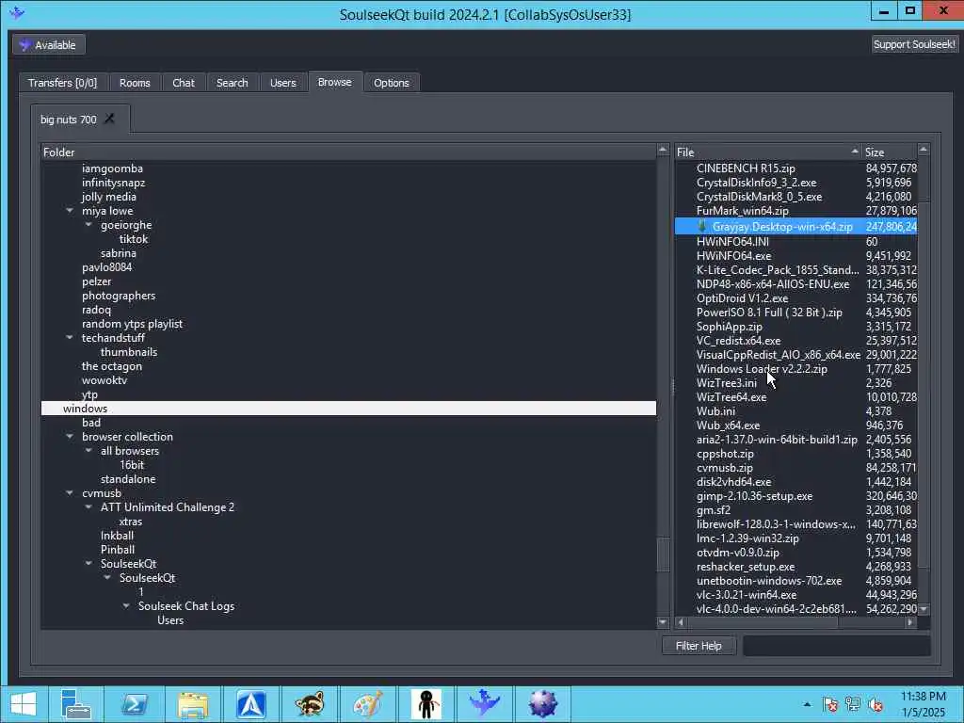Image resolution: width=964 pixels, height=723 pixels.
Task: Select the thumbnails folder
Action: [129, 352]
